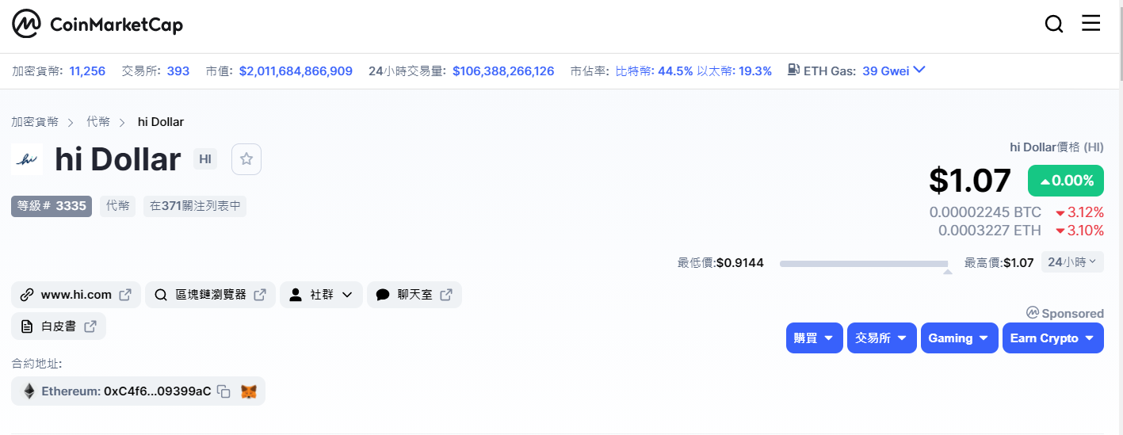Add hi Dollar to watchlist star
This screenshot has width=1123, height=435.
246,159
